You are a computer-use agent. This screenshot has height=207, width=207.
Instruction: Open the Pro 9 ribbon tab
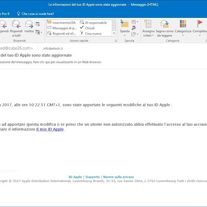click(5, 14)
